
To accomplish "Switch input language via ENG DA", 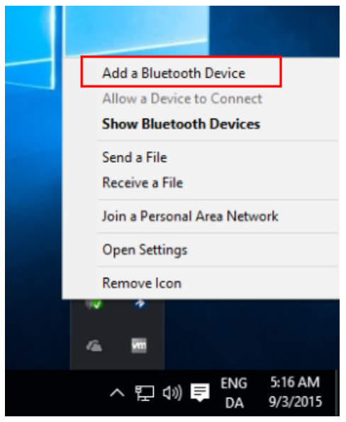I will pos(234,393).
